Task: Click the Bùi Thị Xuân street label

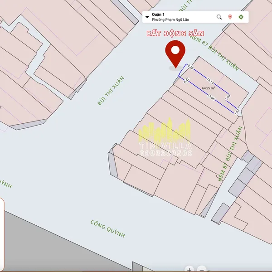Action: pyautogui.click(x=111, y=91)
